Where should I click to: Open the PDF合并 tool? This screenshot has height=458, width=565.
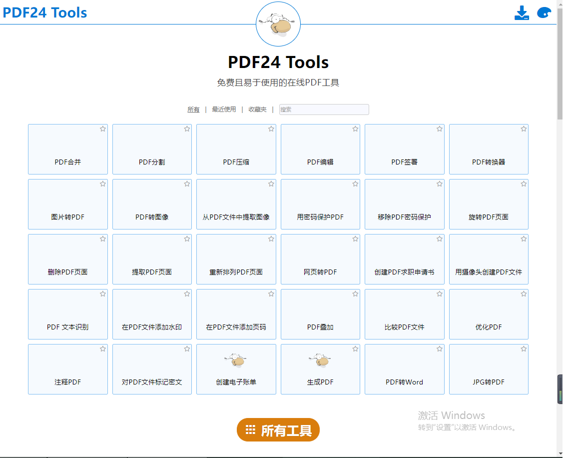tap(68, 149)
